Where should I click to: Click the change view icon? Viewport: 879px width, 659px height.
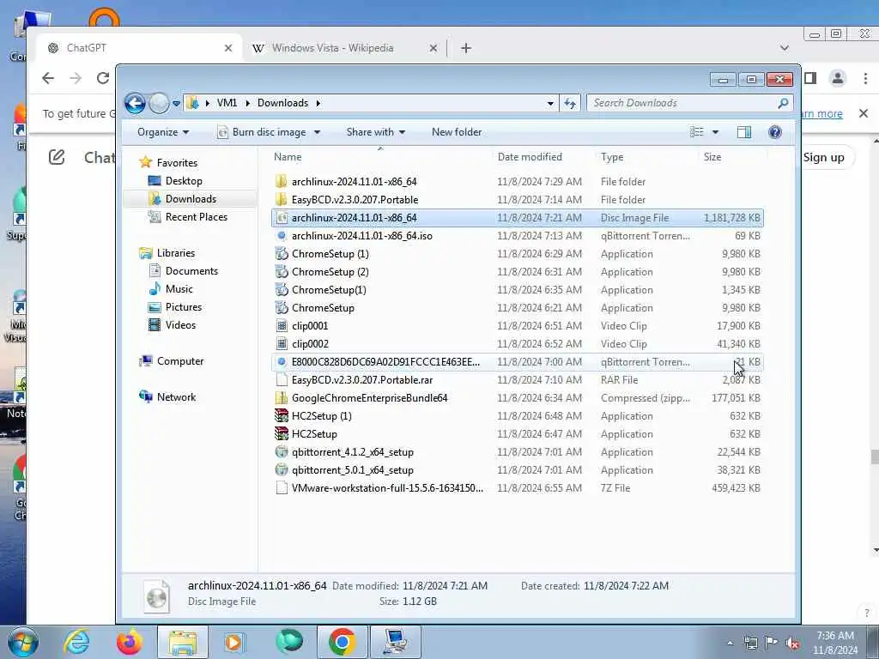[697, 132]
